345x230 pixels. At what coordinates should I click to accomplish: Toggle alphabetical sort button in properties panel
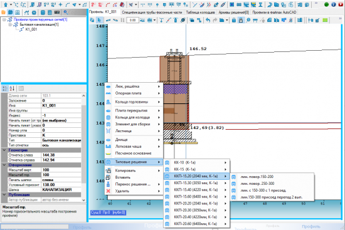coord(12,88)
